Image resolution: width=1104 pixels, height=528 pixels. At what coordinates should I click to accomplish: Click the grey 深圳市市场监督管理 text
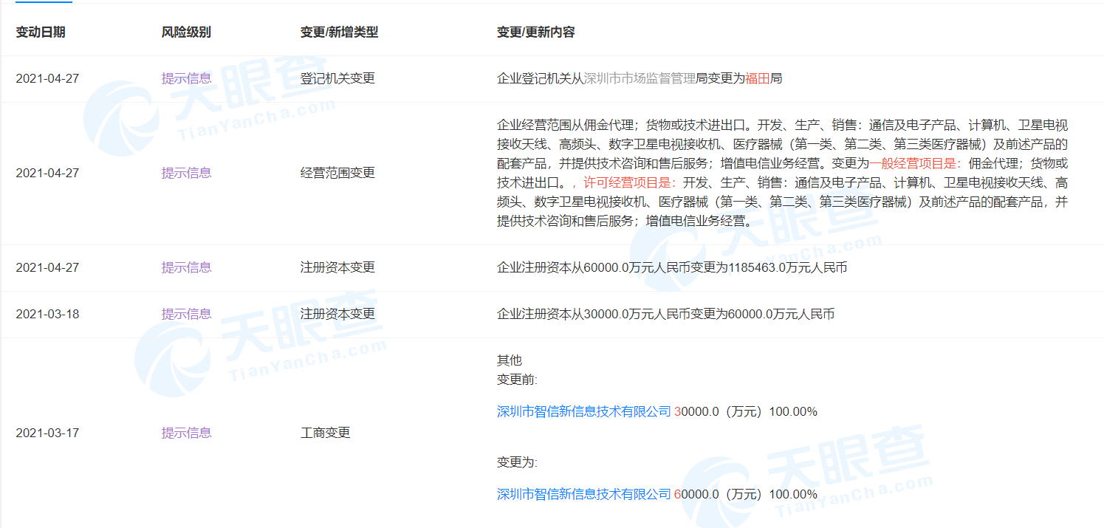pyautogui.click(x=640, y=78)
